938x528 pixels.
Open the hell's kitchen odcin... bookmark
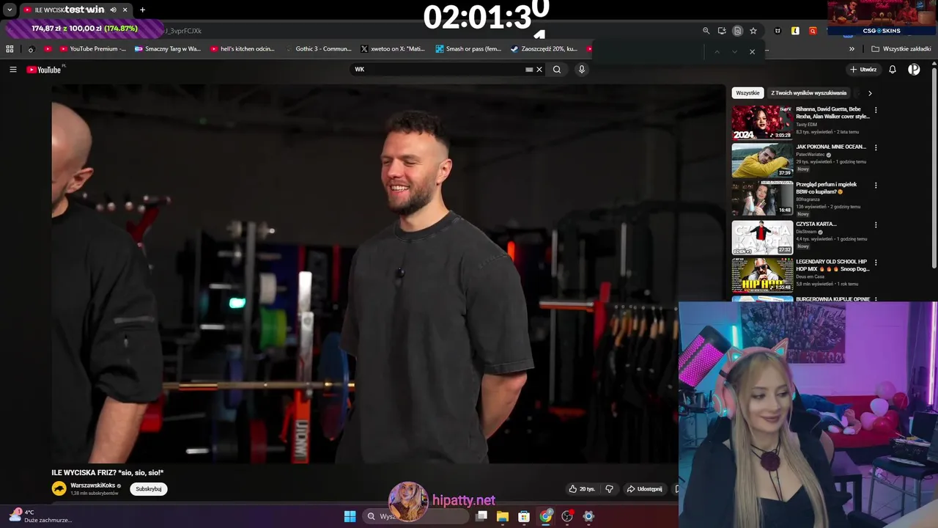tap(243, 49)
